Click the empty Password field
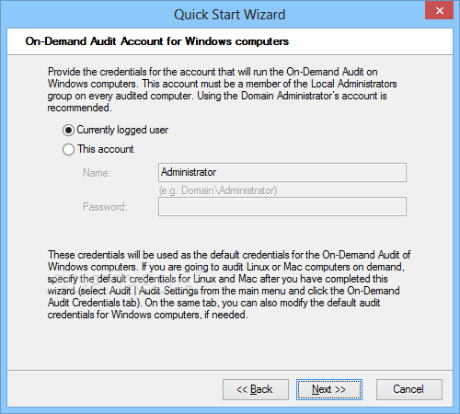 (282, 207)
